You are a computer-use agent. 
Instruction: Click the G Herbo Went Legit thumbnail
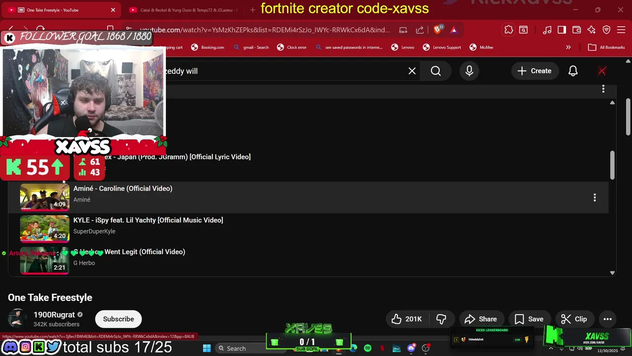click(x=44, y=260)
